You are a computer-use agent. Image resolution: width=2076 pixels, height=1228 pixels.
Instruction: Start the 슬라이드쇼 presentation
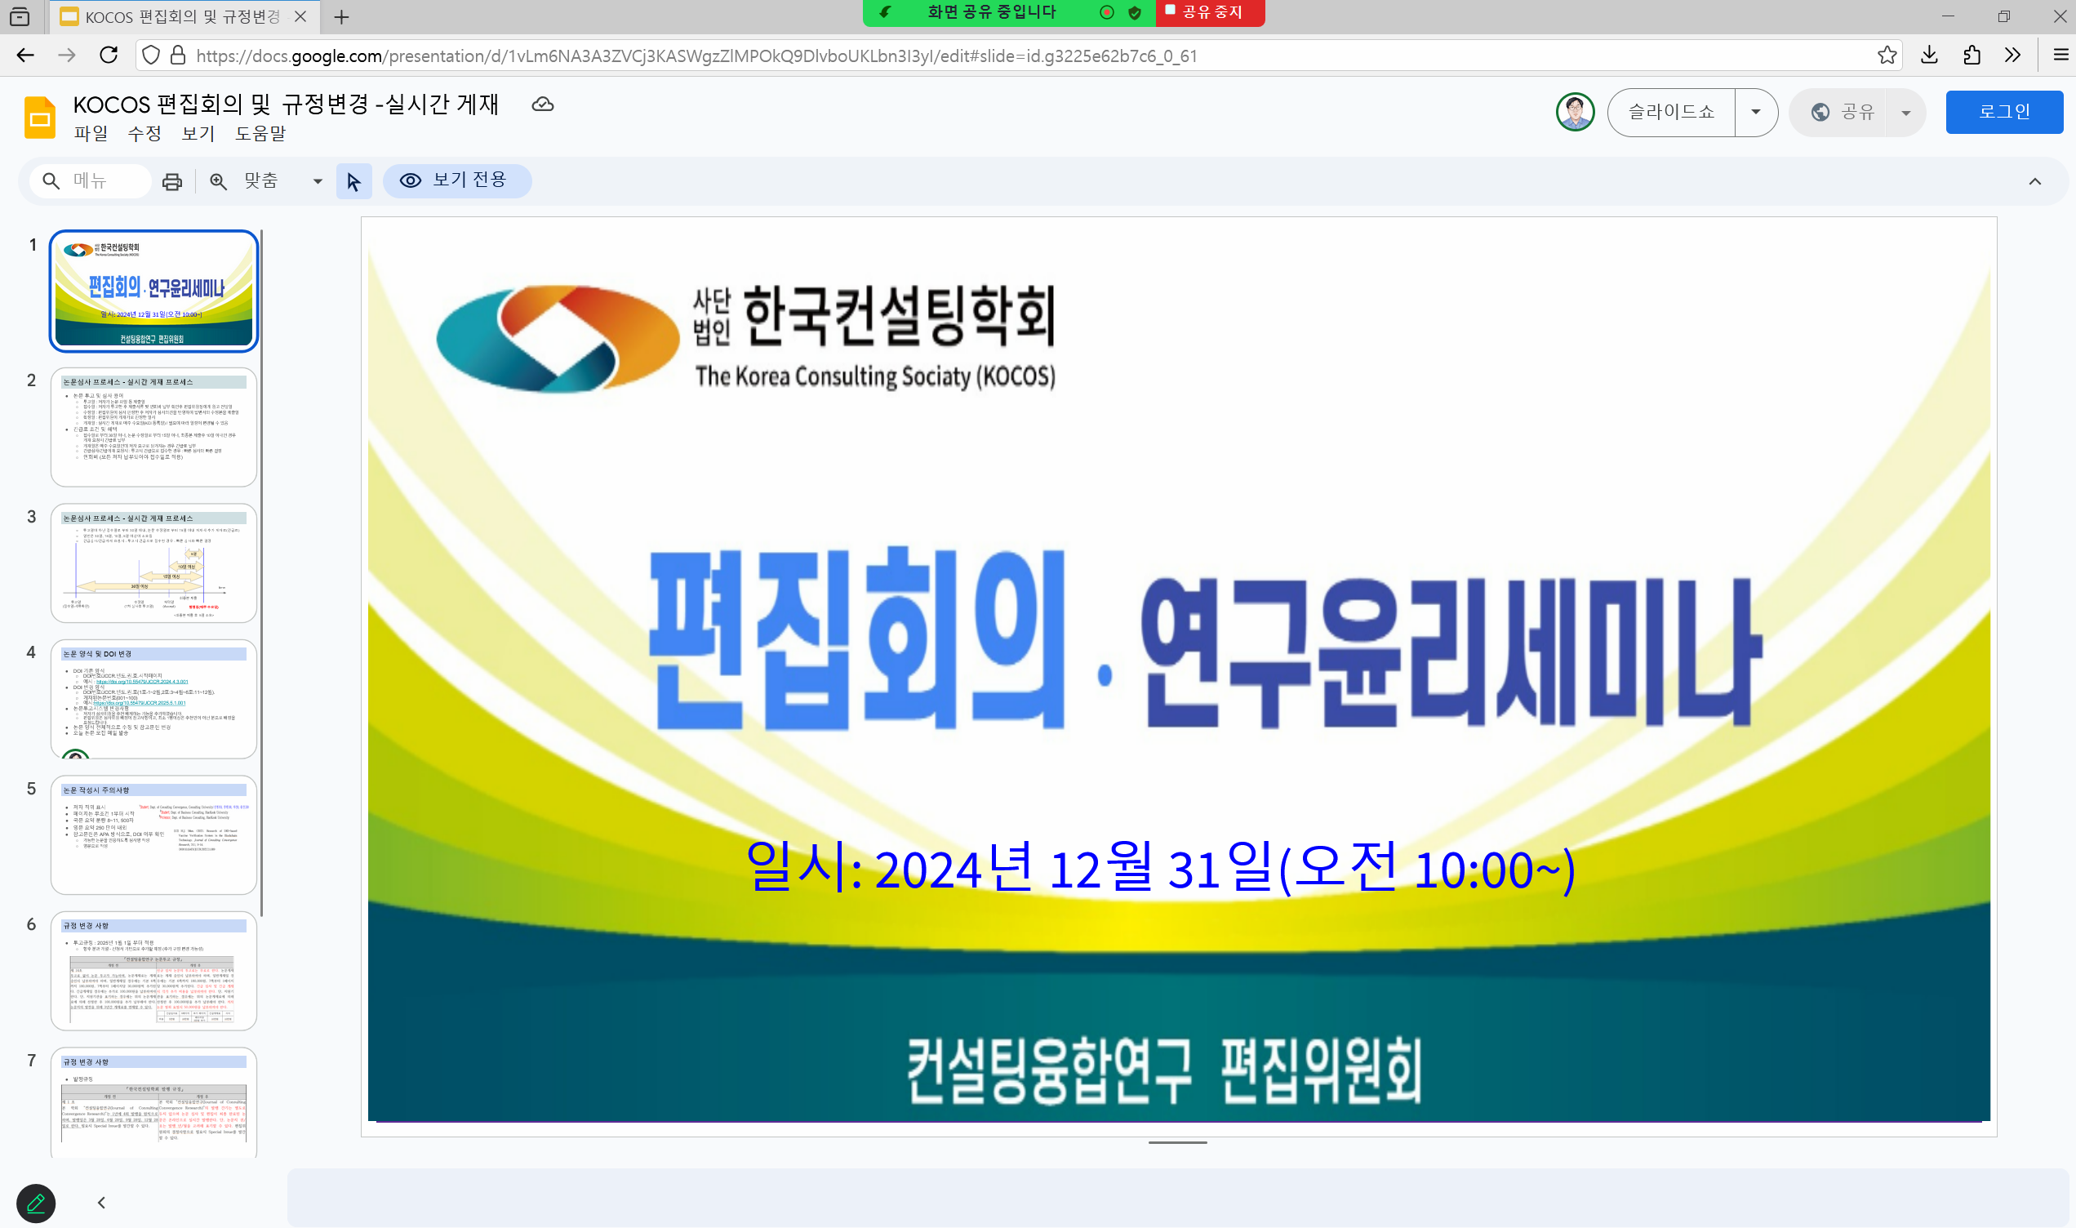[x=1672, y=112]
